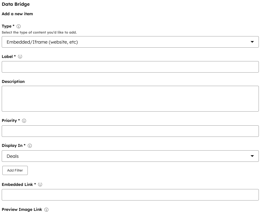Open the Type dropdown showing Embedded/Iframe
The width and height of the screenshot is (262, 212).
(130, 42)
